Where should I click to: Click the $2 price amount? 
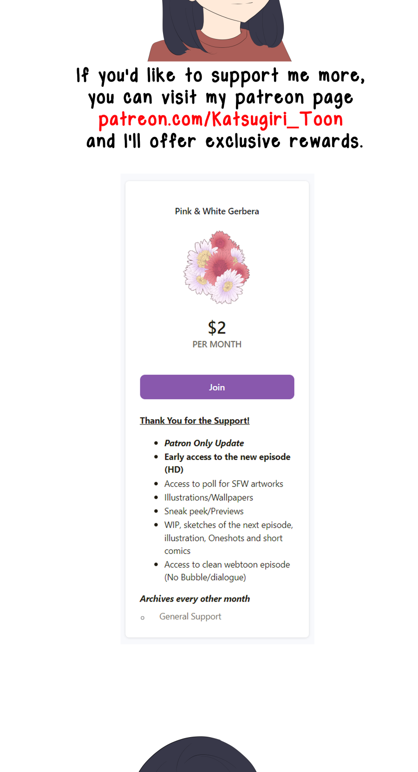point(217,328)
